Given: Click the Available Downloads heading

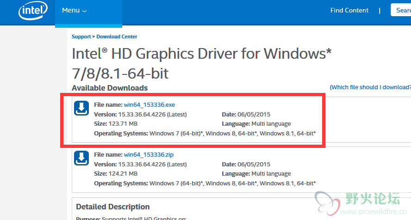Looking at the screenshot, I should click(110, 88).
